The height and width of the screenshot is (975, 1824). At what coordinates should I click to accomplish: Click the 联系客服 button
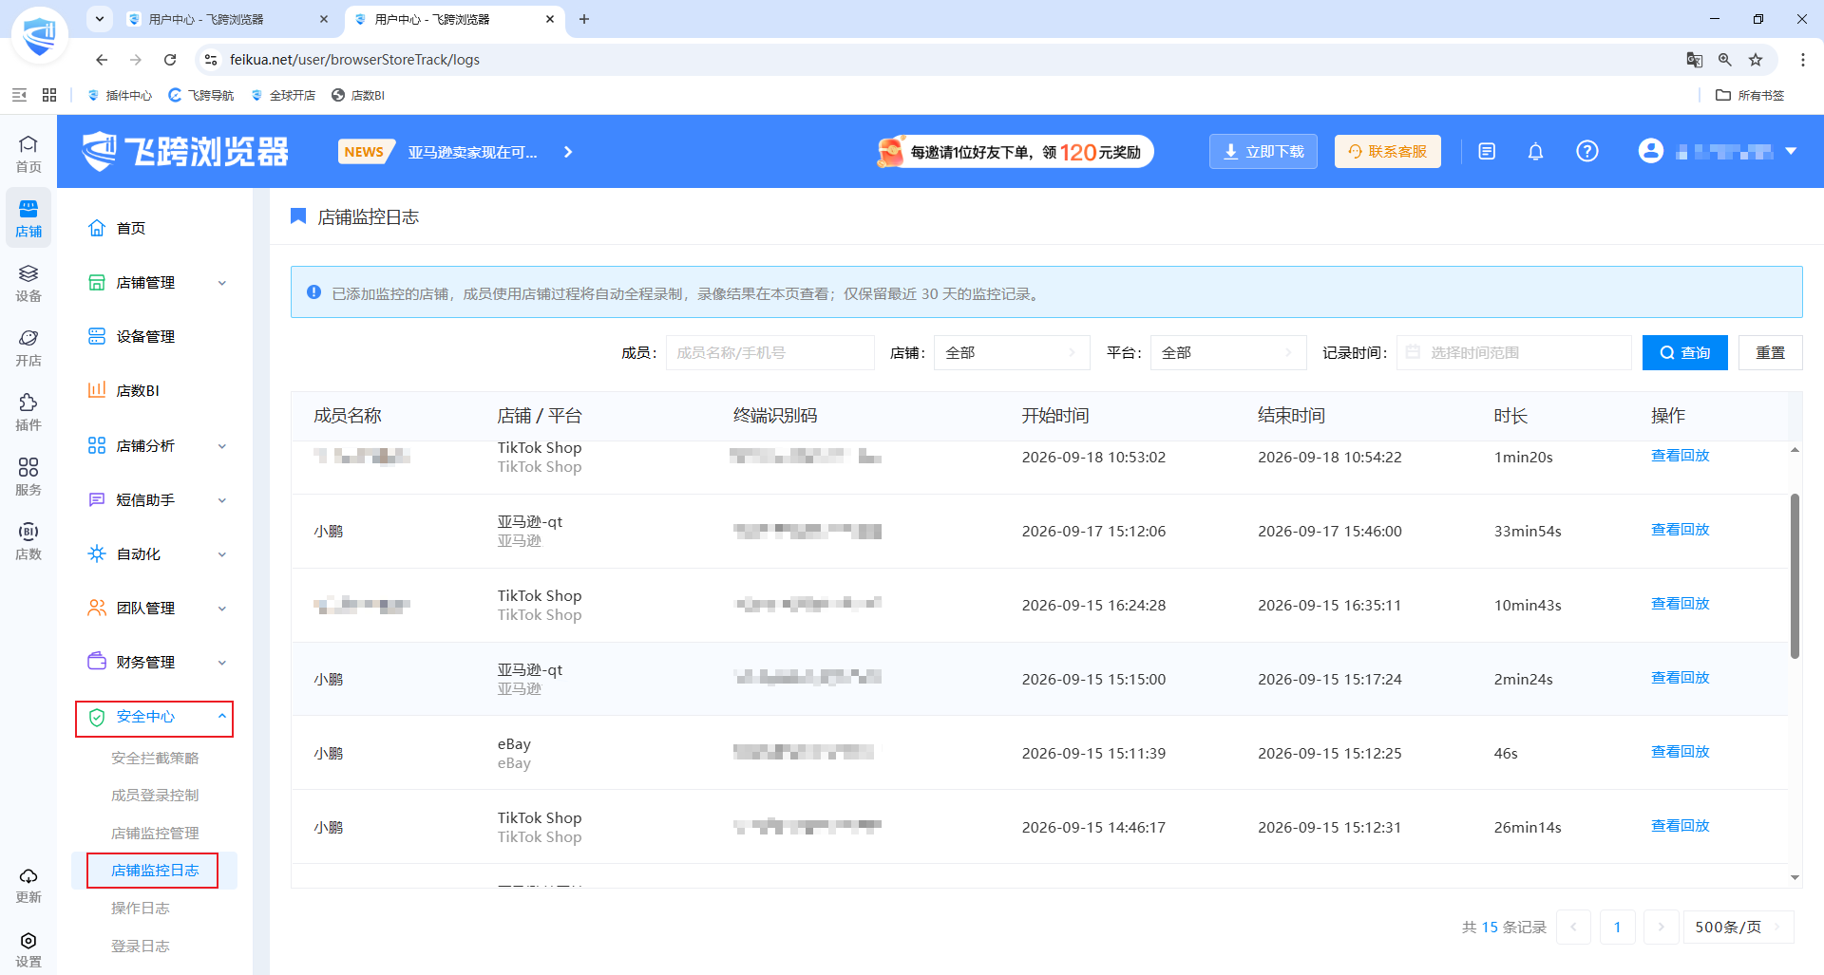(x=1387, y=152)
